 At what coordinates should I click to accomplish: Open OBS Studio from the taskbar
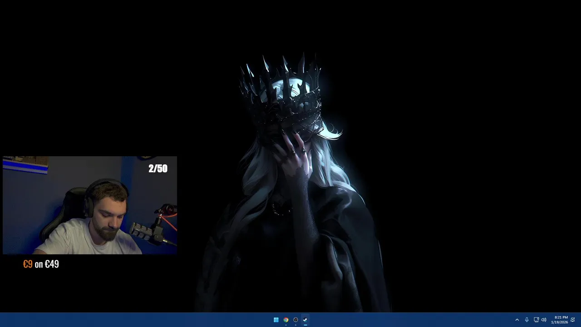[295, 320]
